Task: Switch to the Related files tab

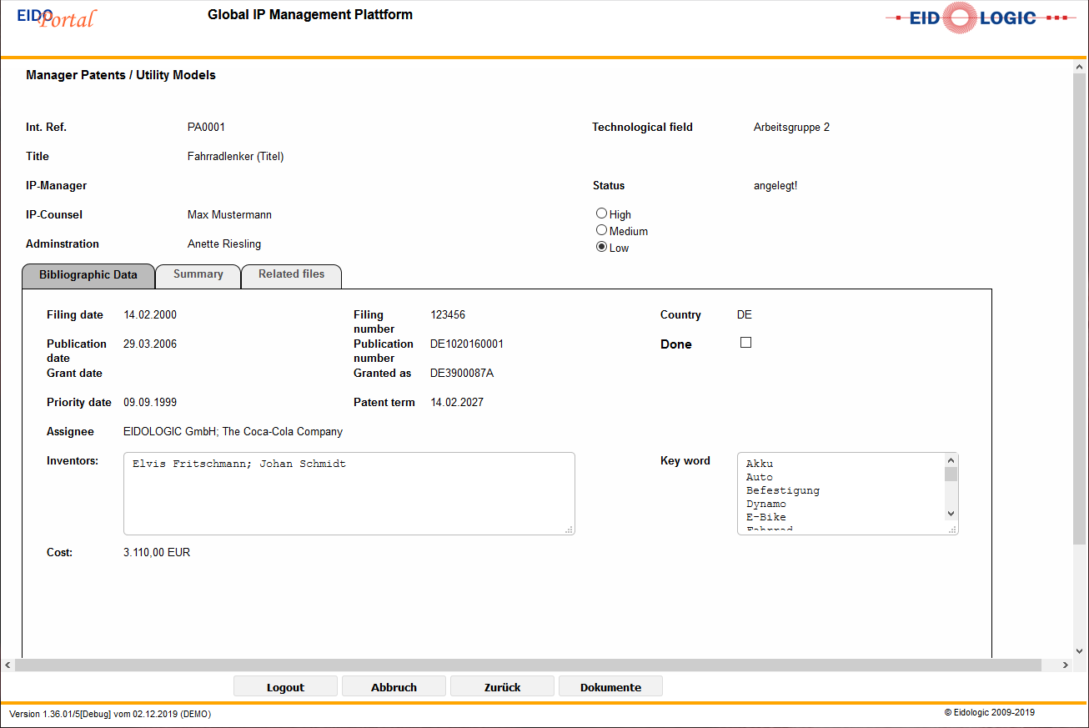Action: pos(292,276)
